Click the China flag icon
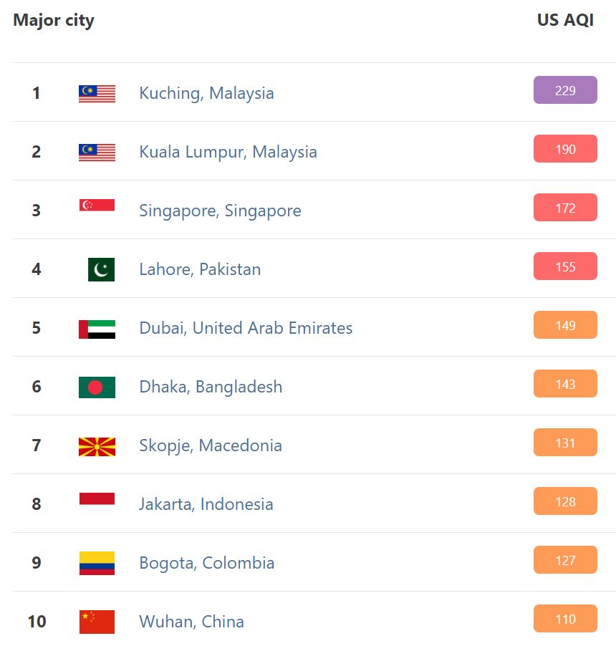Viewport: 616px width, 646px height. (x=97, y=622)
